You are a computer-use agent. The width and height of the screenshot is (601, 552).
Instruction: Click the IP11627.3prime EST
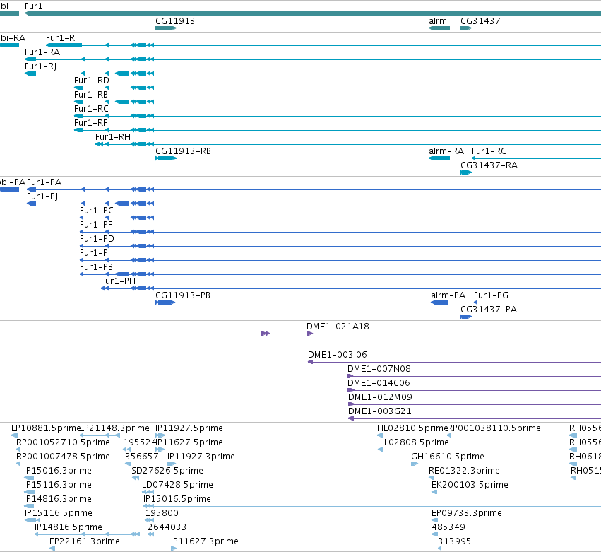(x=174, y=548)
